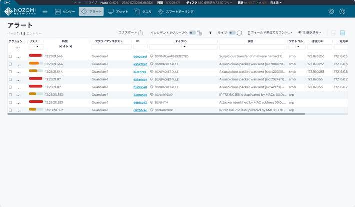Check the box for the SIGN:MALWARE-DETECTED alert
The height and width of the screenshot is (207, 355).
point(10,56)
